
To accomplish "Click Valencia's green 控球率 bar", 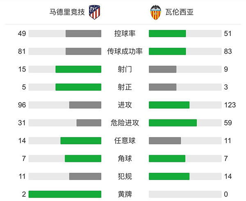I will click(x=167, y=34).
